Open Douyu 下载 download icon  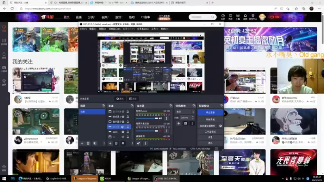pyautogui.click(x=238, y=17)
